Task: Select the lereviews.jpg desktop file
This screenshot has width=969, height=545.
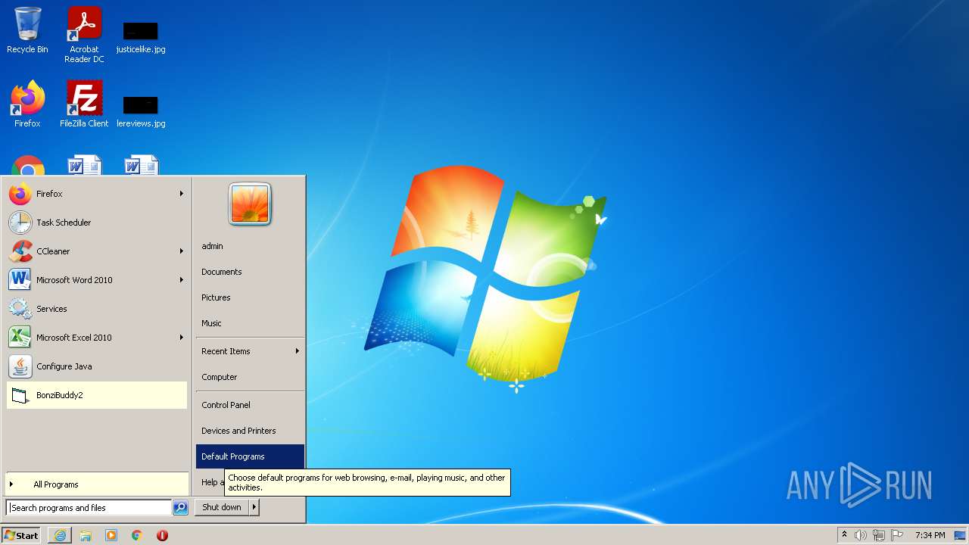Action: click(x=141, y=111)
